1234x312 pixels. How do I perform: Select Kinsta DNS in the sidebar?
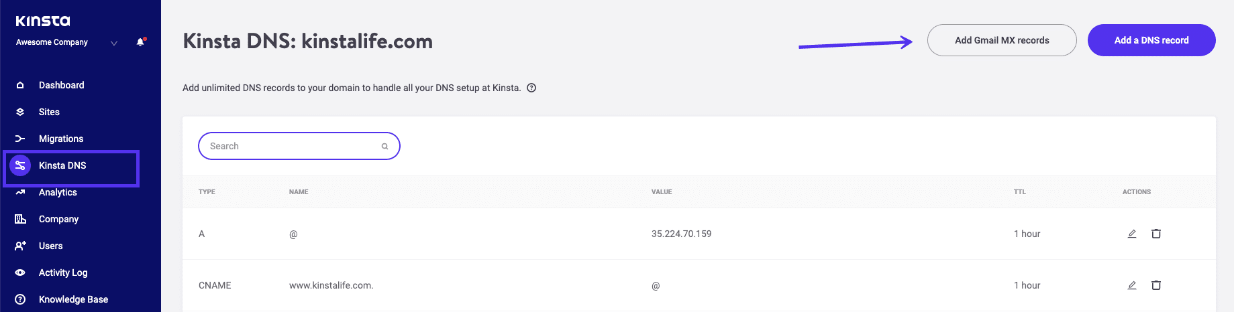pos(62,165)
